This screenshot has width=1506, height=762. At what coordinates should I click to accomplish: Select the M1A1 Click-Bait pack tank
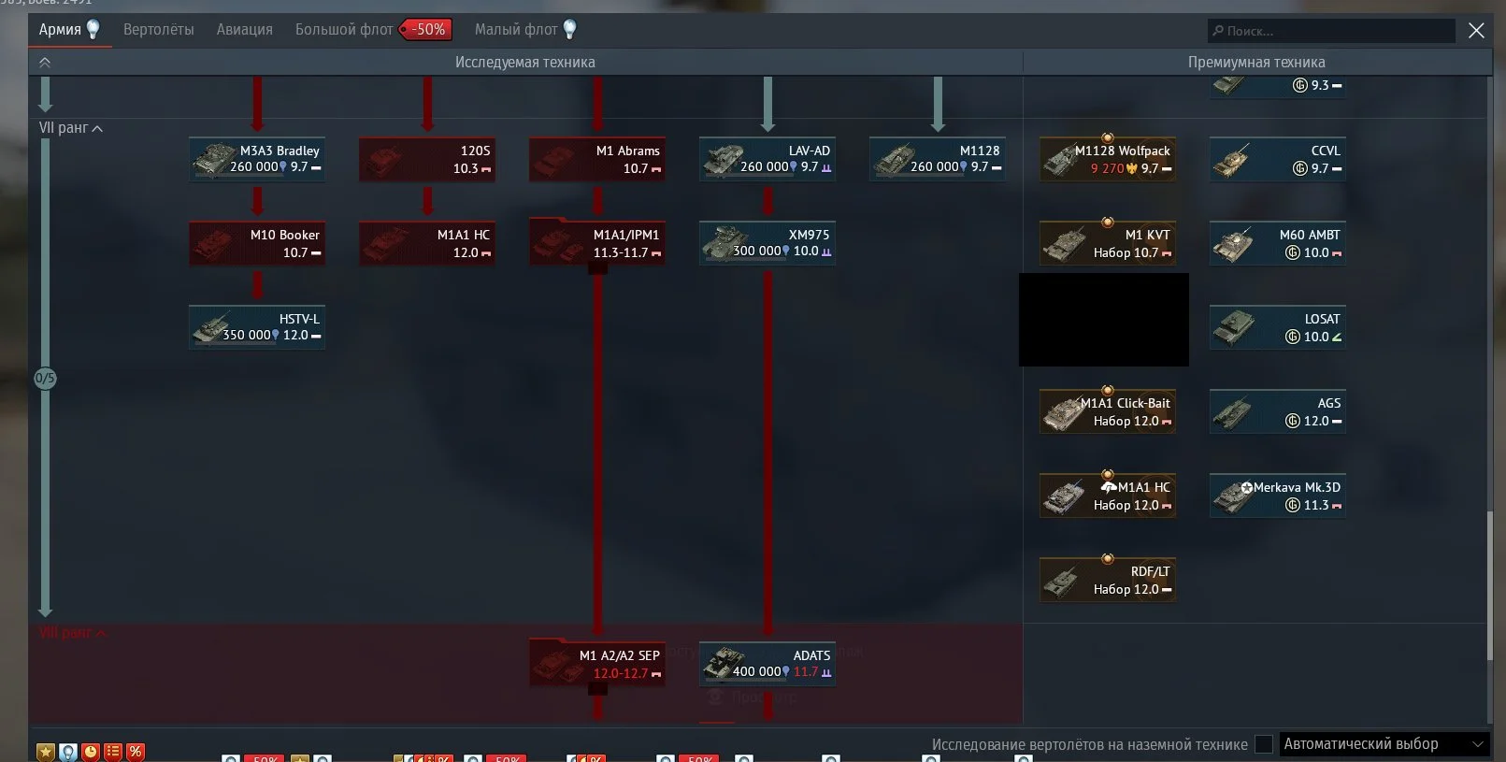tap(1108, 411)
